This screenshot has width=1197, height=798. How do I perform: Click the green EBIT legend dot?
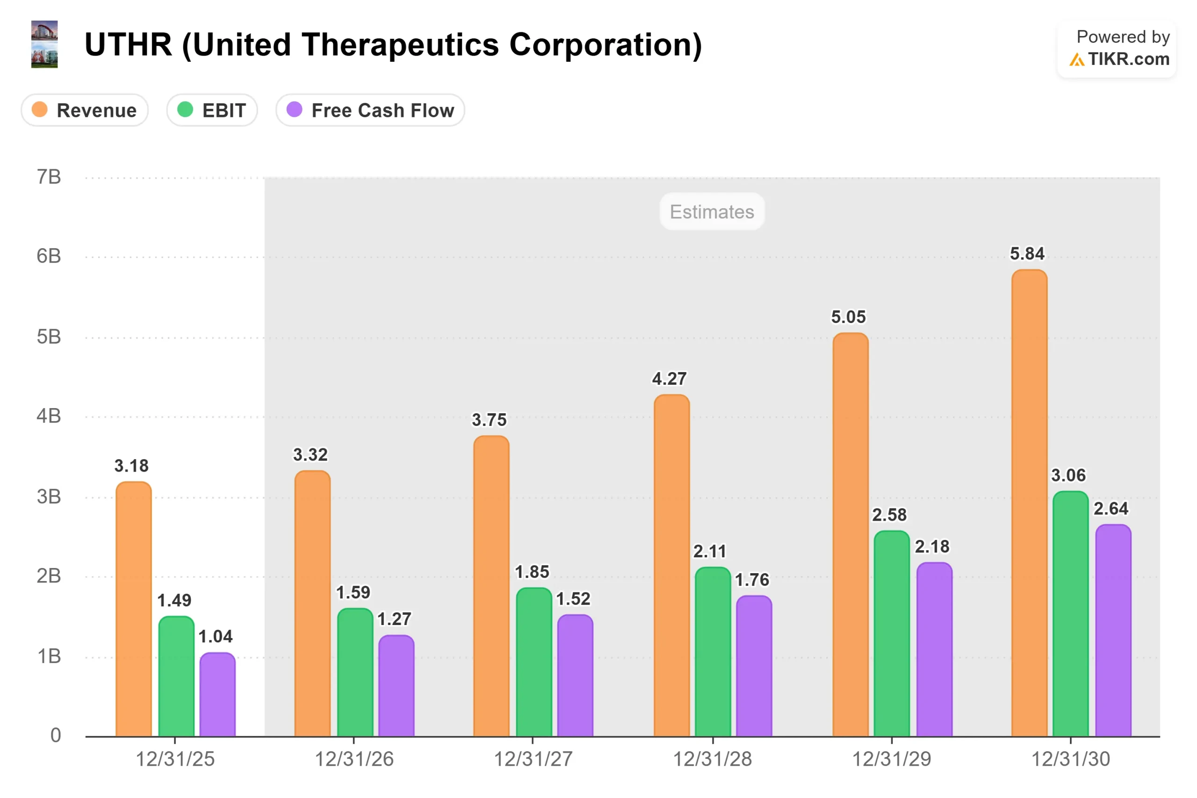pos(185,109)
